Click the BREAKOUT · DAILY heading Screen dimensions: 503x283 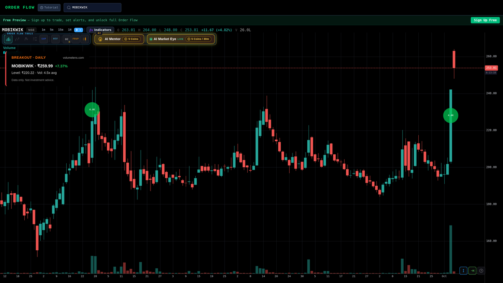tap(29, 57)
